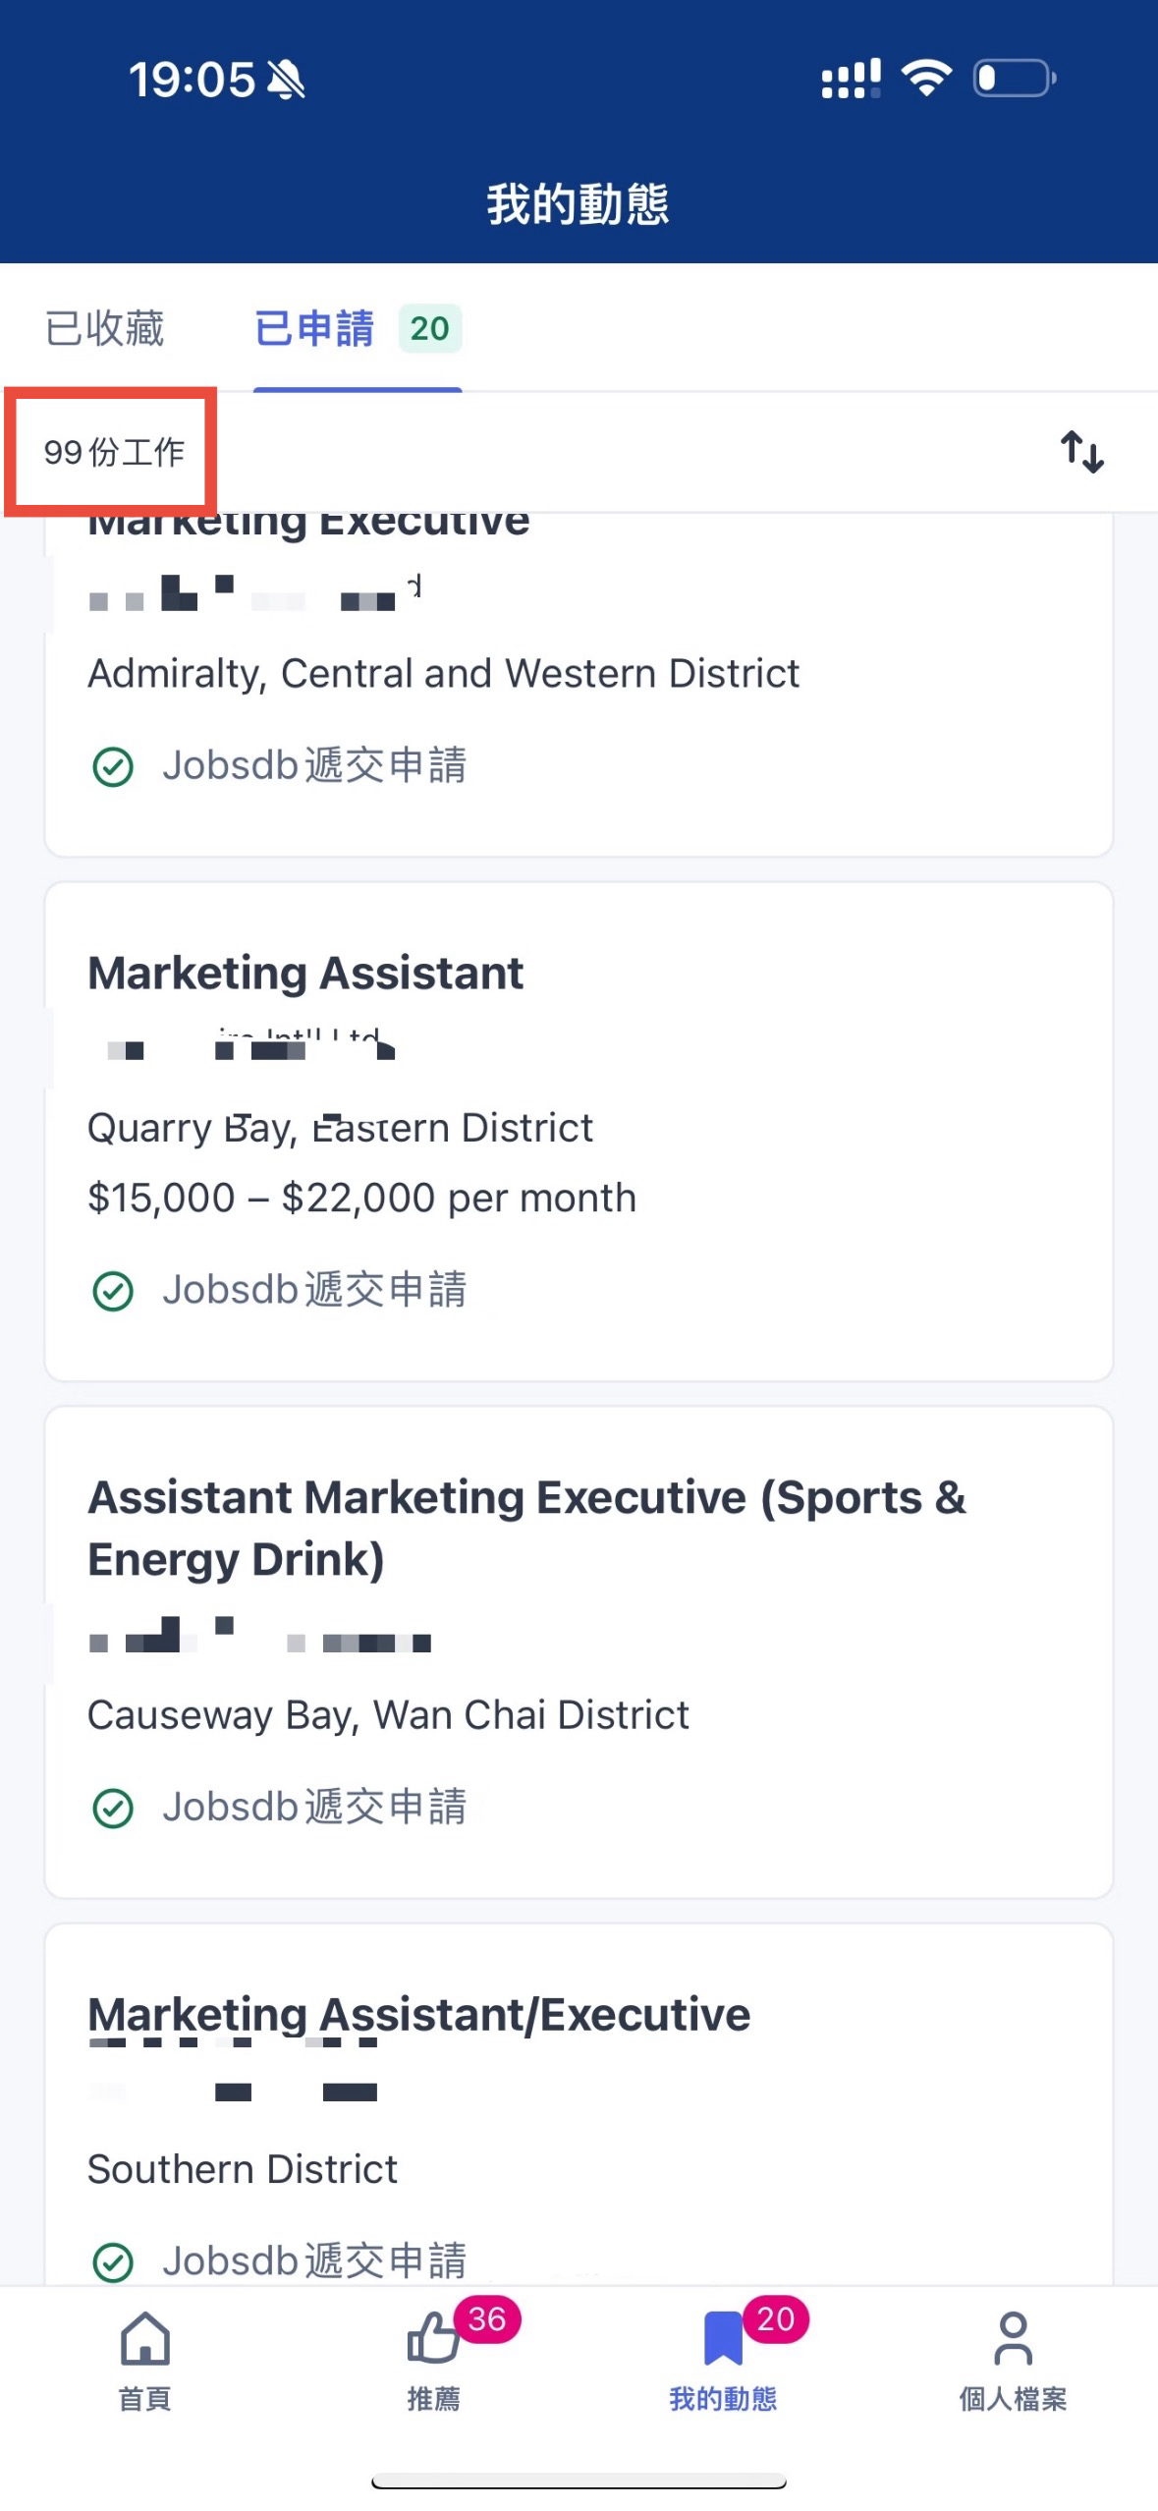1158x2511 pixels.
Task: Tap the 99 份工作 job count label
Action: [114, 452]
